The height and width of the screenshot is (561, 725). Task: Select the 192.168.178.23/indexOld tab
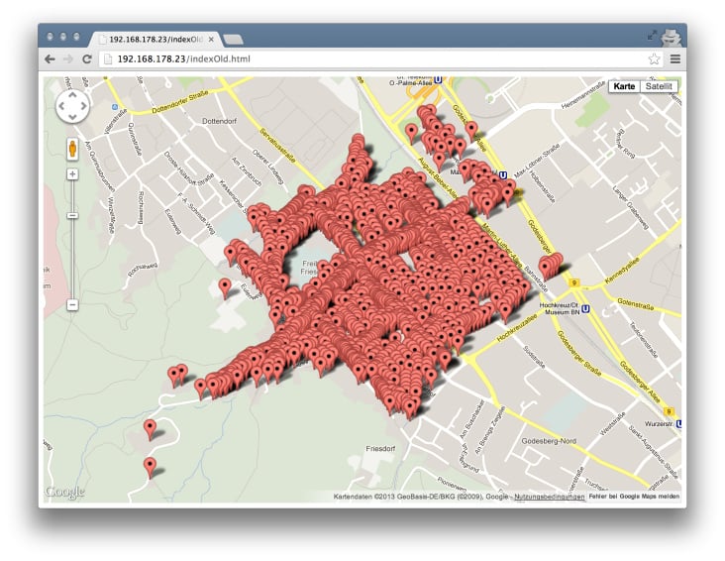(x=155, y=40)
